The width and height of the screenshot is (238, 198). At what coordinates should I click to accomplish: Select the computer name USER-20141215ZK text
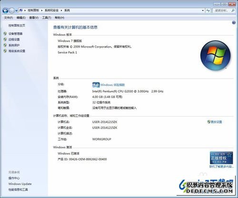click(x=105, y=122)
